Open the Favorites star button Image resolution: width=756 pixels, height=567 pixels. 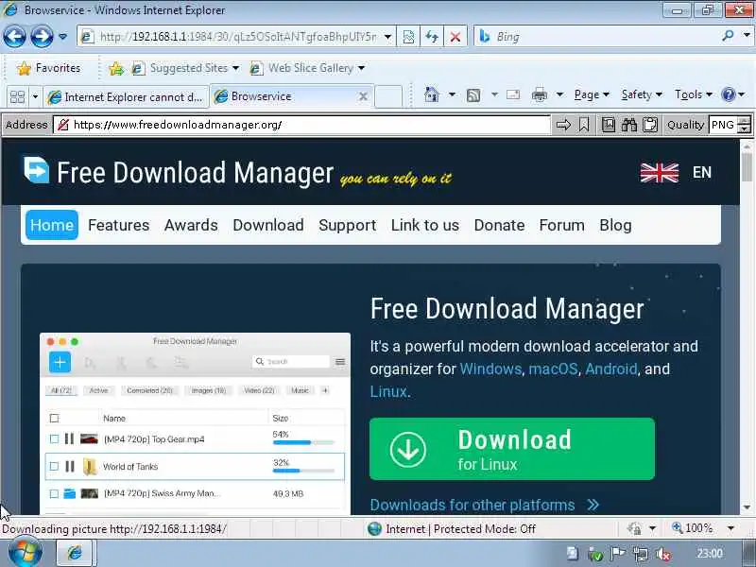(49, 68)
